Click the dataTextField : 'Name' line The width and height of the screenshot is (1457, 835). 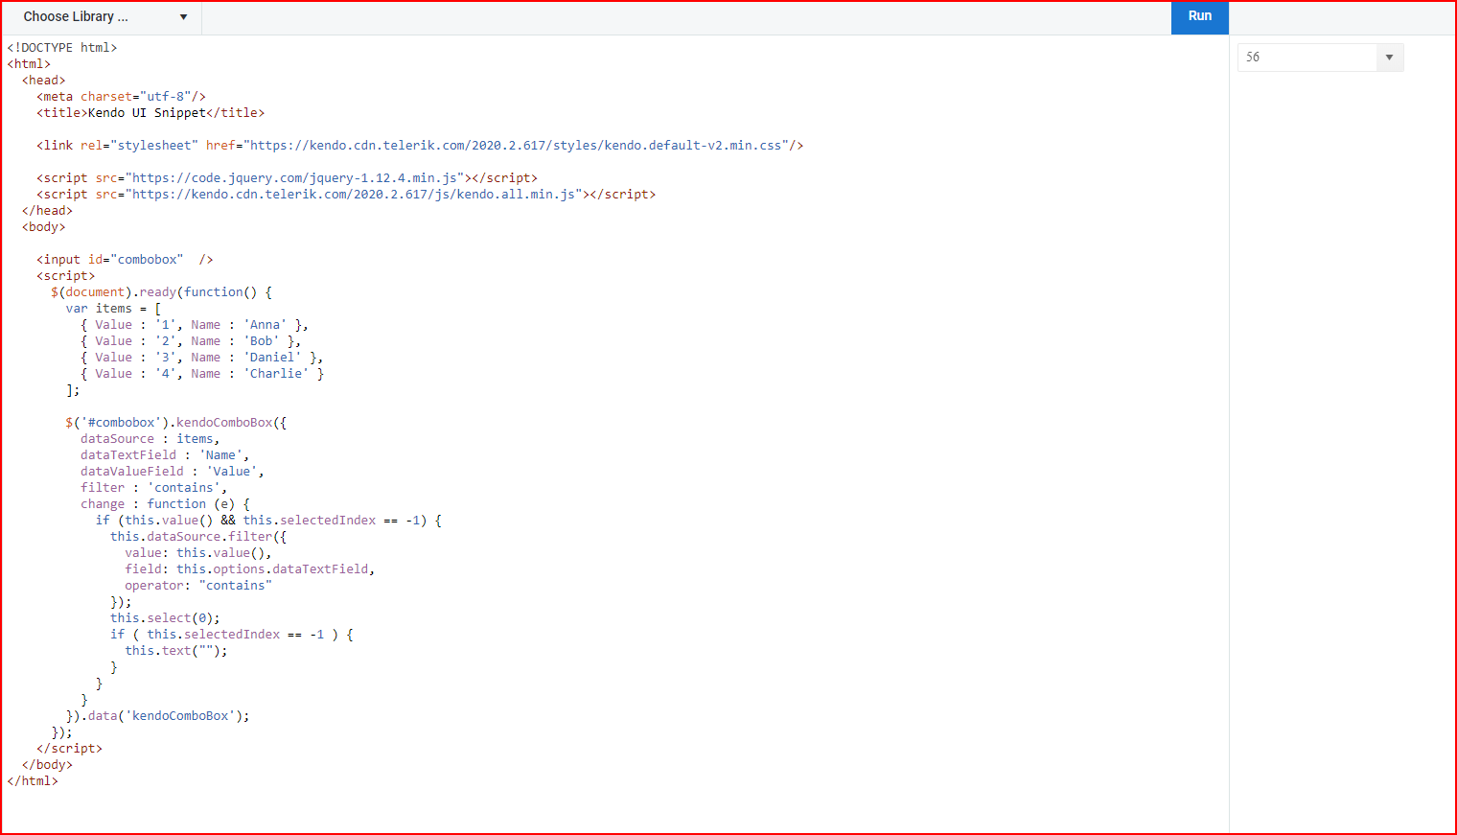pos(165,455)
